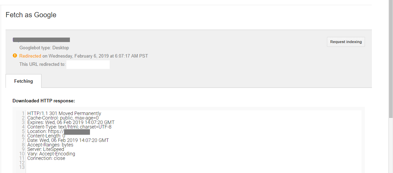Click the Expires header line
Image resolution: width=393 pixels, height=173 pixels.
(71, 122)
